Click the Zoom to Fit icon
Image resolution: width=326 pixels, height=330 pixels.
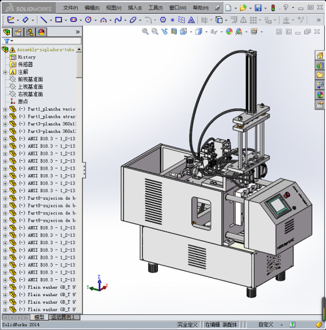click(x=145, y=31)
